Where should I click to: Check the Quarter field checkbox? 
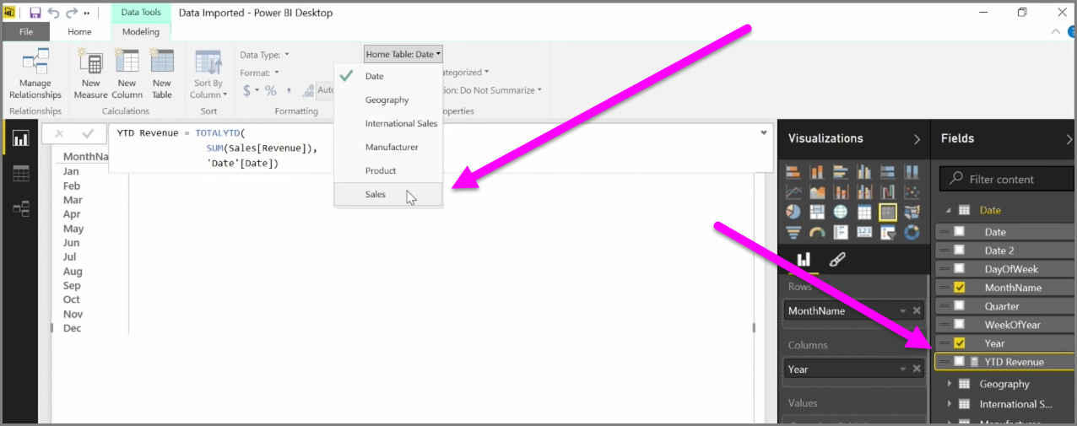pos(959,306)
